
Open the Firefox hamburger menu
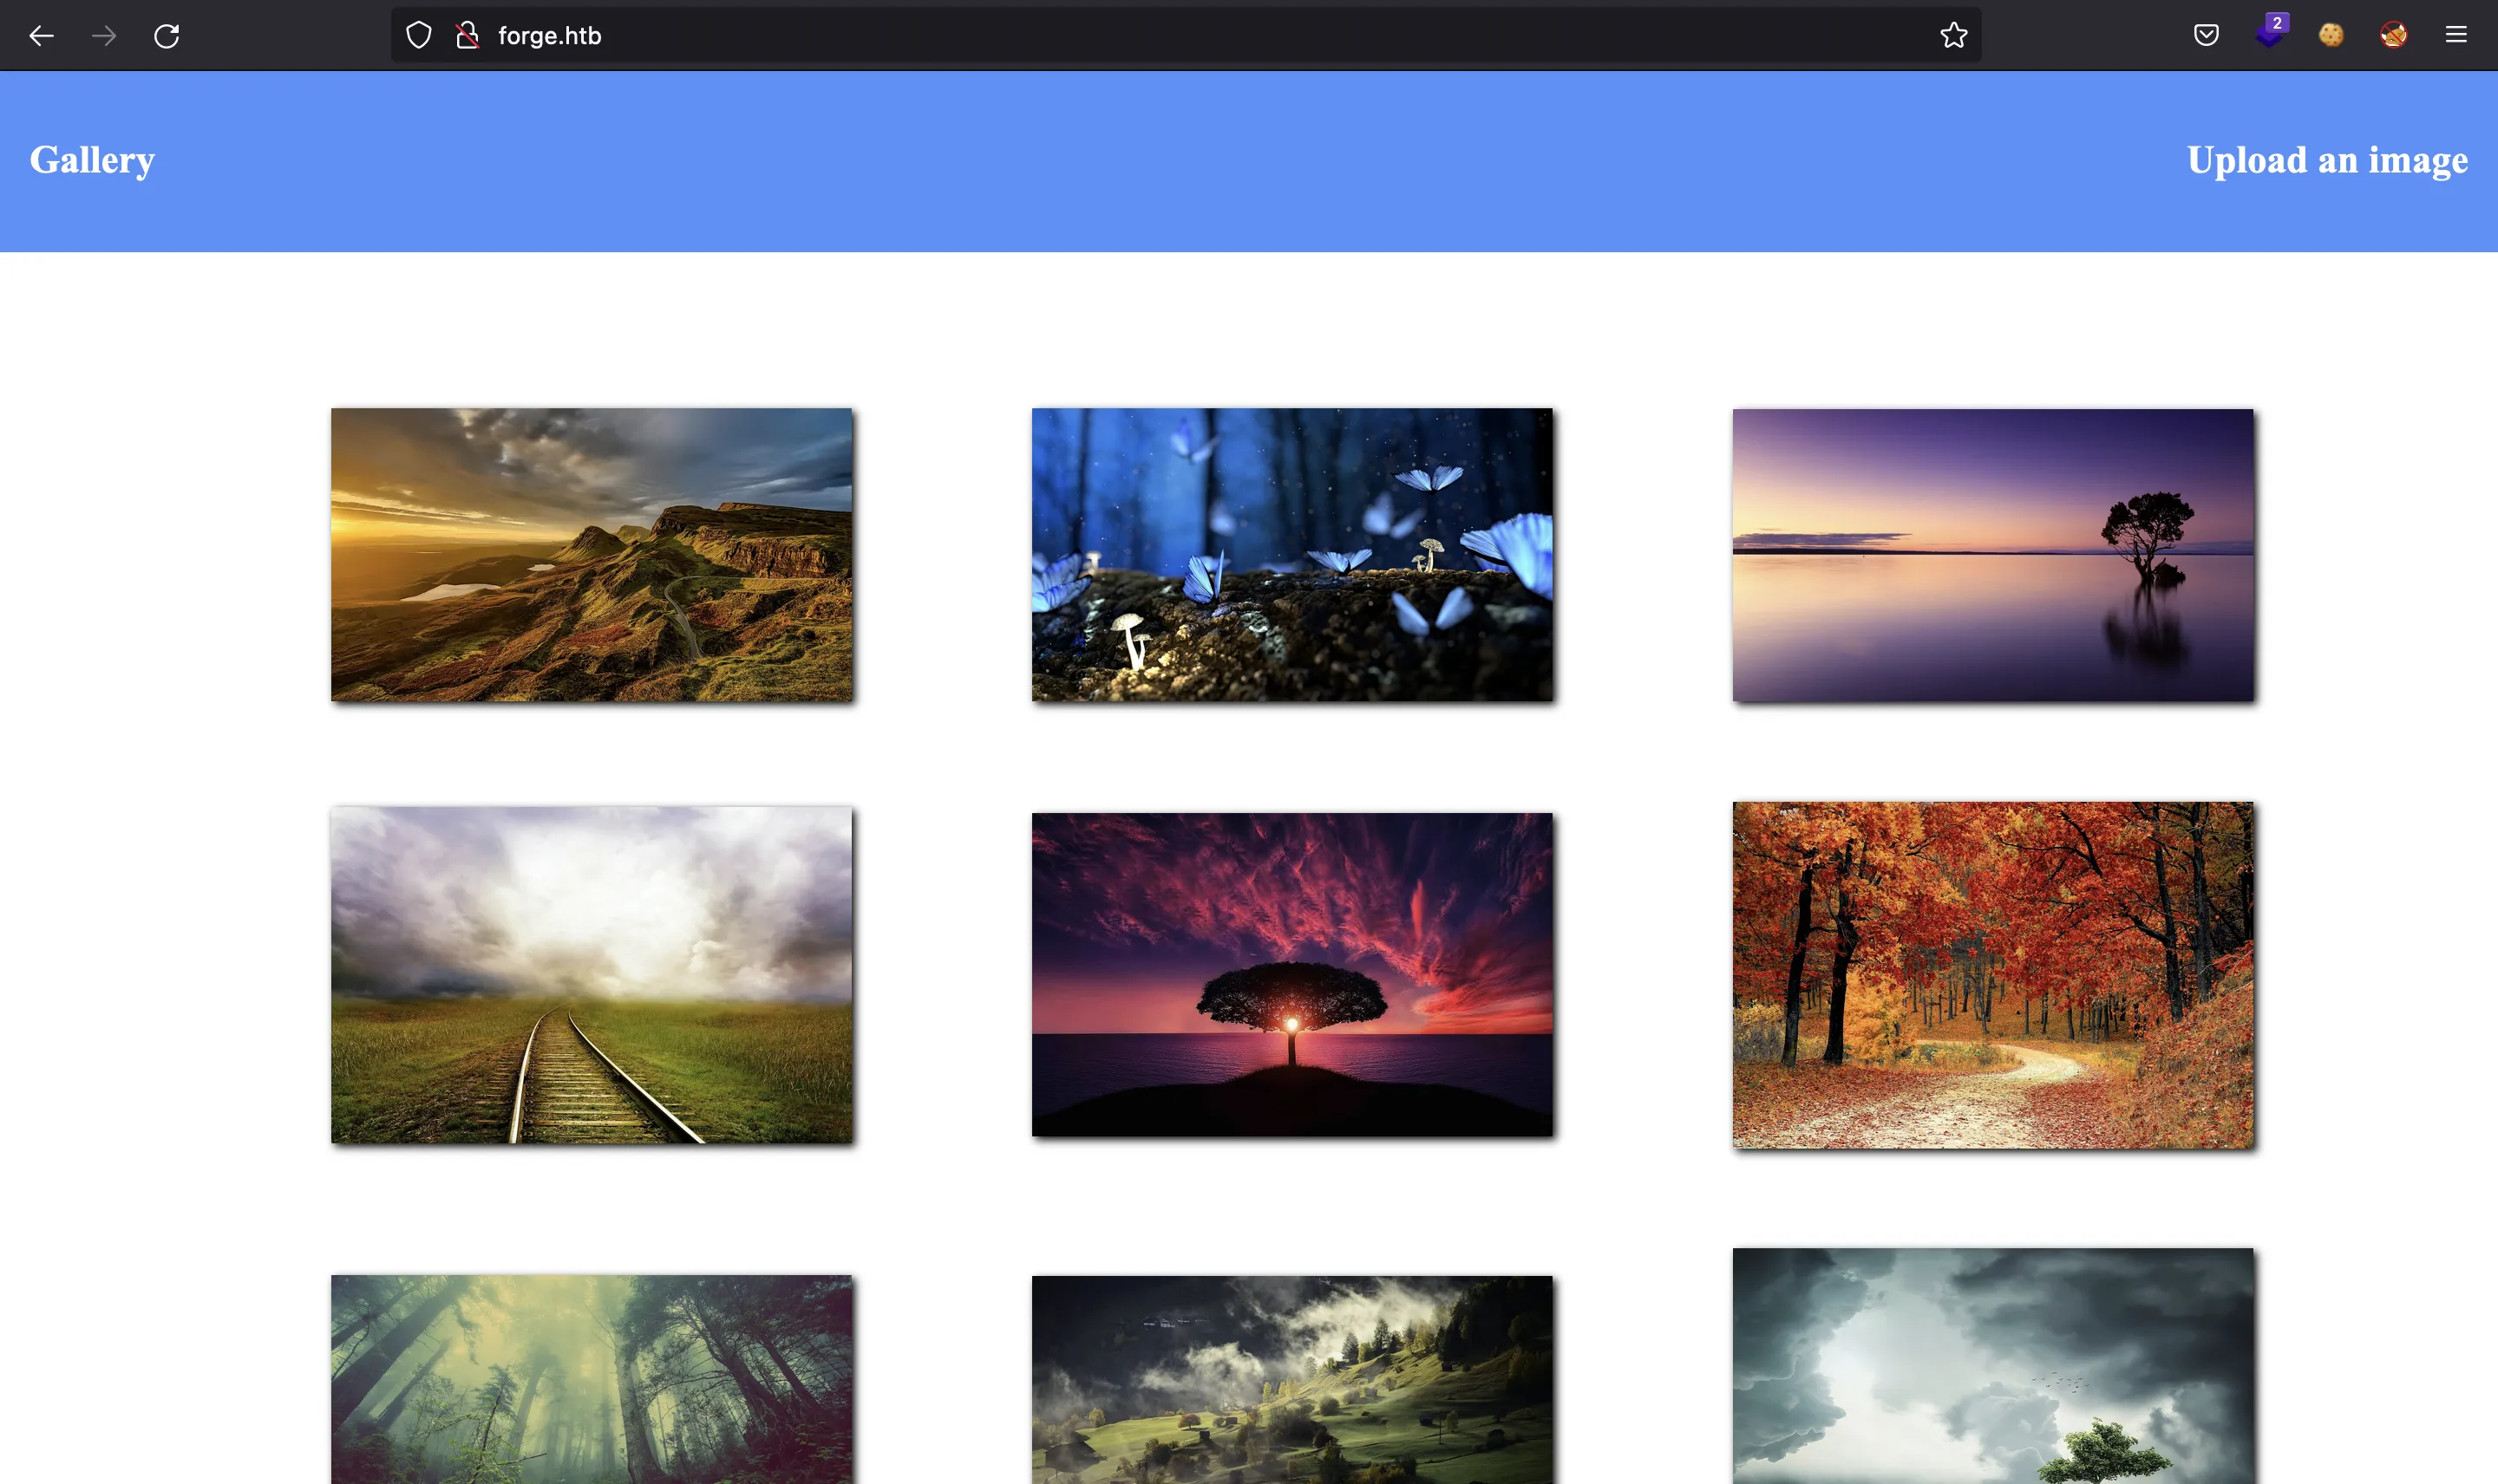pos(2456,35)
